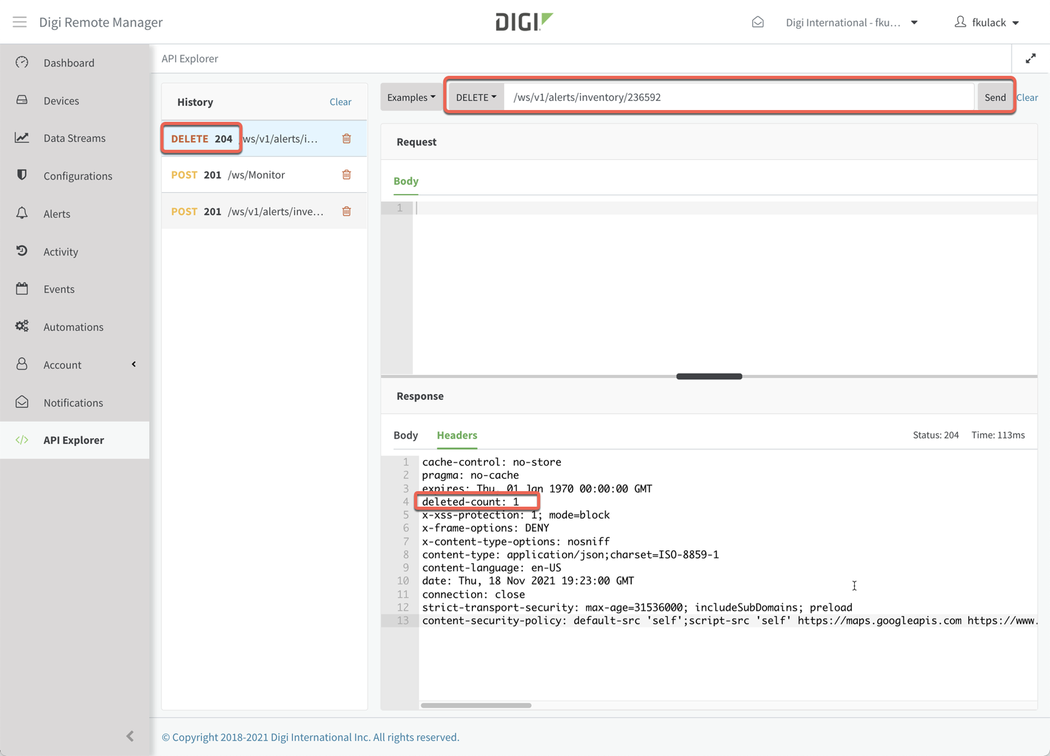Clear the request using the Clear link

pos(1027,97)
